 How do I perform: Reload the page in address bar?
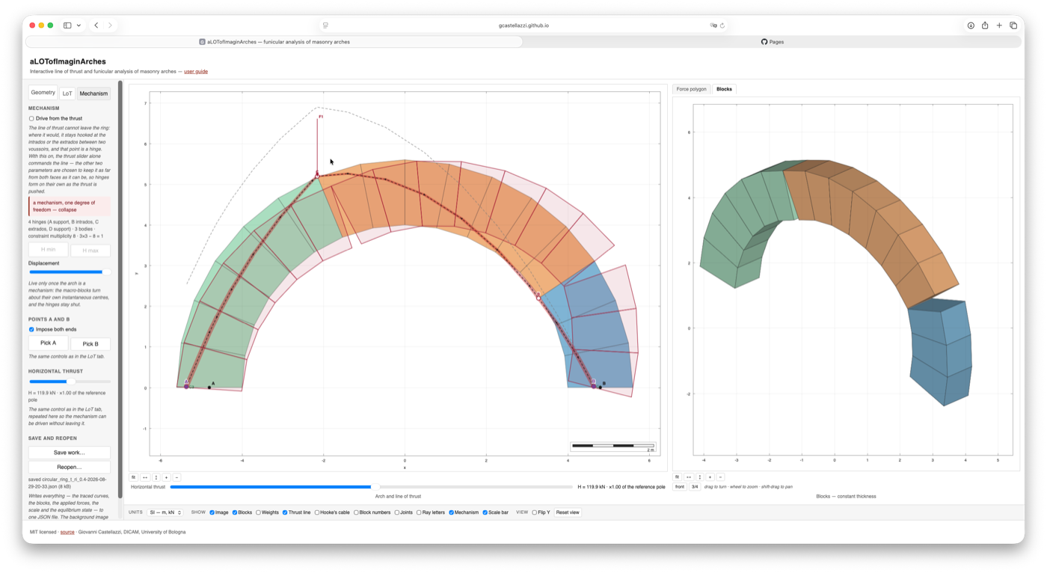coord(722,25)
